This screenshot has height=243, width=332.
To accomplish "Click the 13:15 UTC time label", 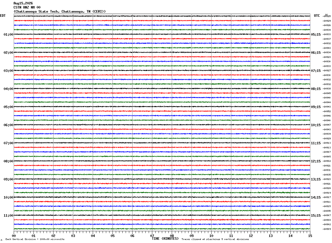I will (x=316, y=179).
